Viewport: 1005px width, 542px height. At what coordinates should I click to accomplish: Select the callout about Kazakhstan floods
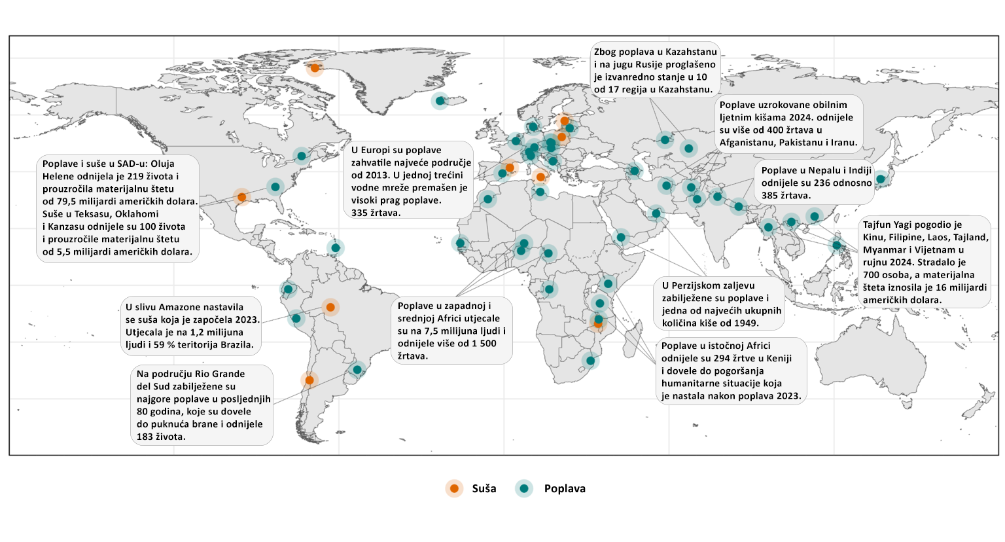tap(655, 70)
